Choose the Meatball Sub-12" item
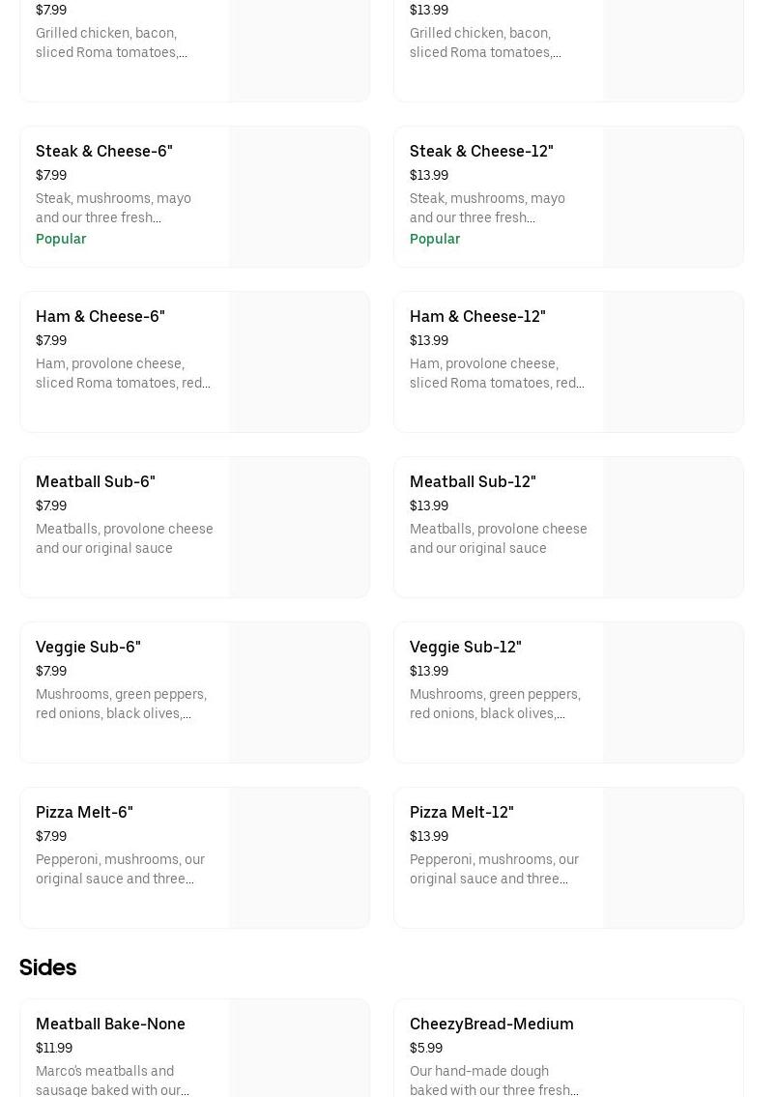Screen dimensions: 777x1097 [x=473, y=482]
